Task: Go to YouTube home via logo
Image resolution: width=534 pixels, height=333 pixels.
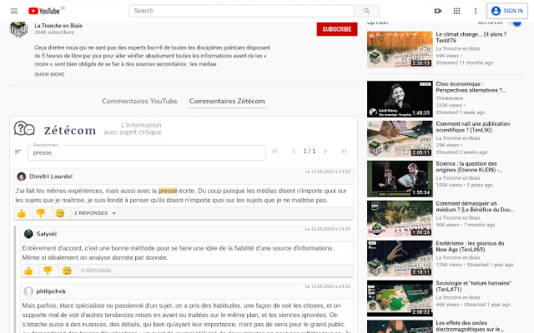Action: click(46, 11)
